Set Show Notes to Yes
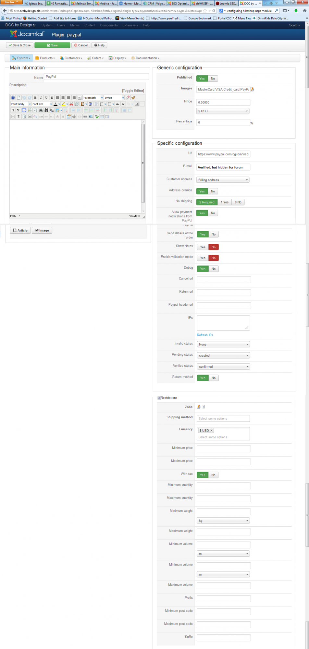 point(203,247)
